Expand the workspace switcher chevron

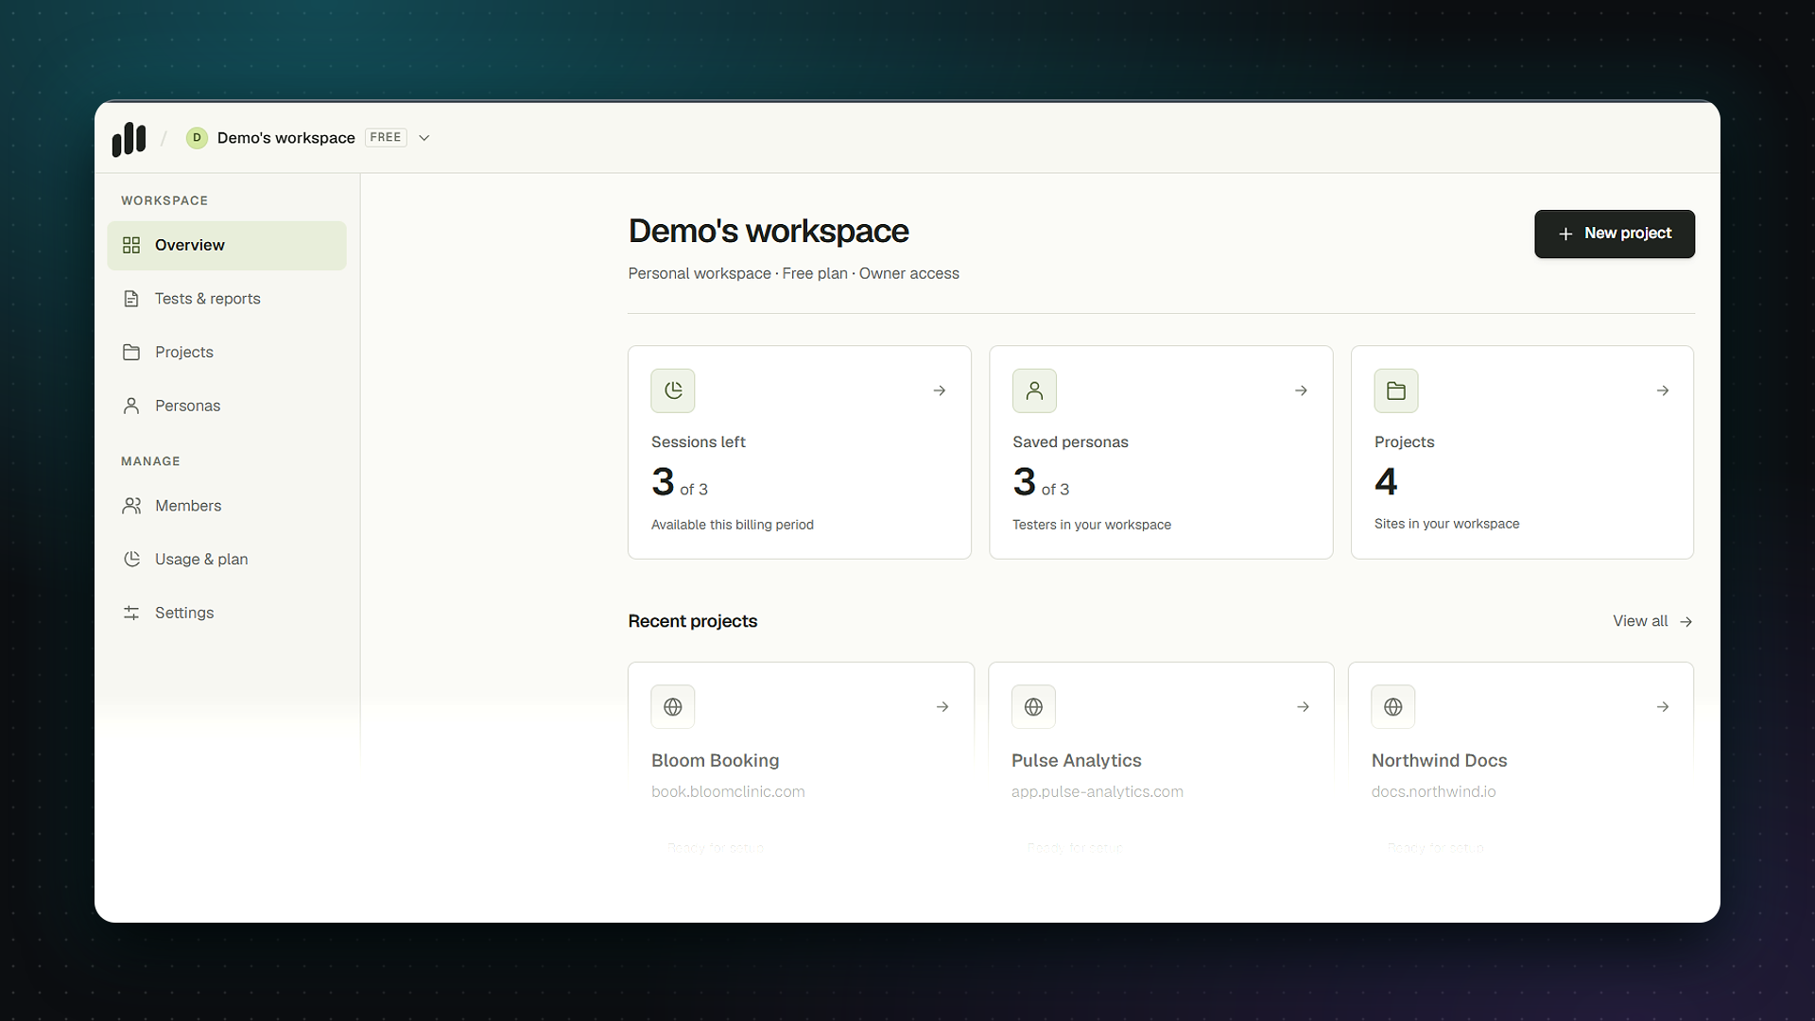pos(424,138)
